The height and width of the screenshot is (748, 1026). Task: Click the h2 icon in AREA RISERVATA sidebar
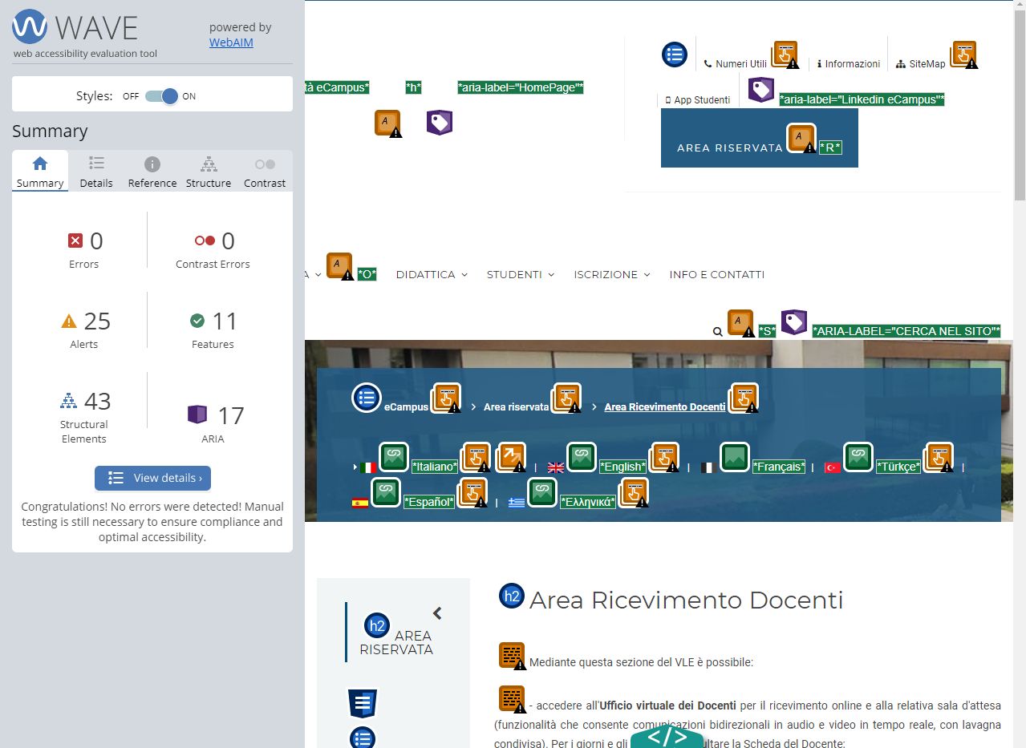coord(377,625)
